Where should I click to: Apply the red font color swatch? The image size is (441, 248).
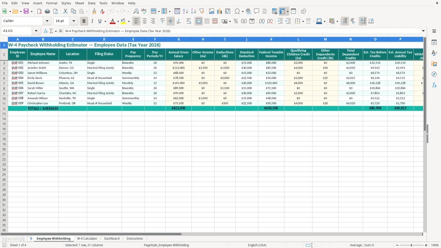coord(113,21)
